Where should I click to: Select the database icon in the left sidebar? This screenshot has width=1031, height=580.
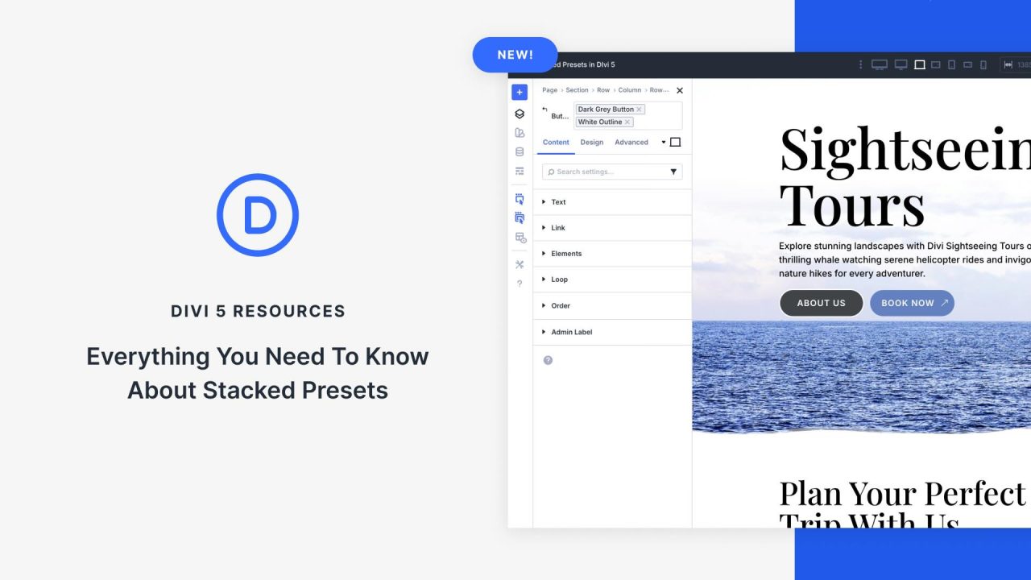(x=519, y=151)
